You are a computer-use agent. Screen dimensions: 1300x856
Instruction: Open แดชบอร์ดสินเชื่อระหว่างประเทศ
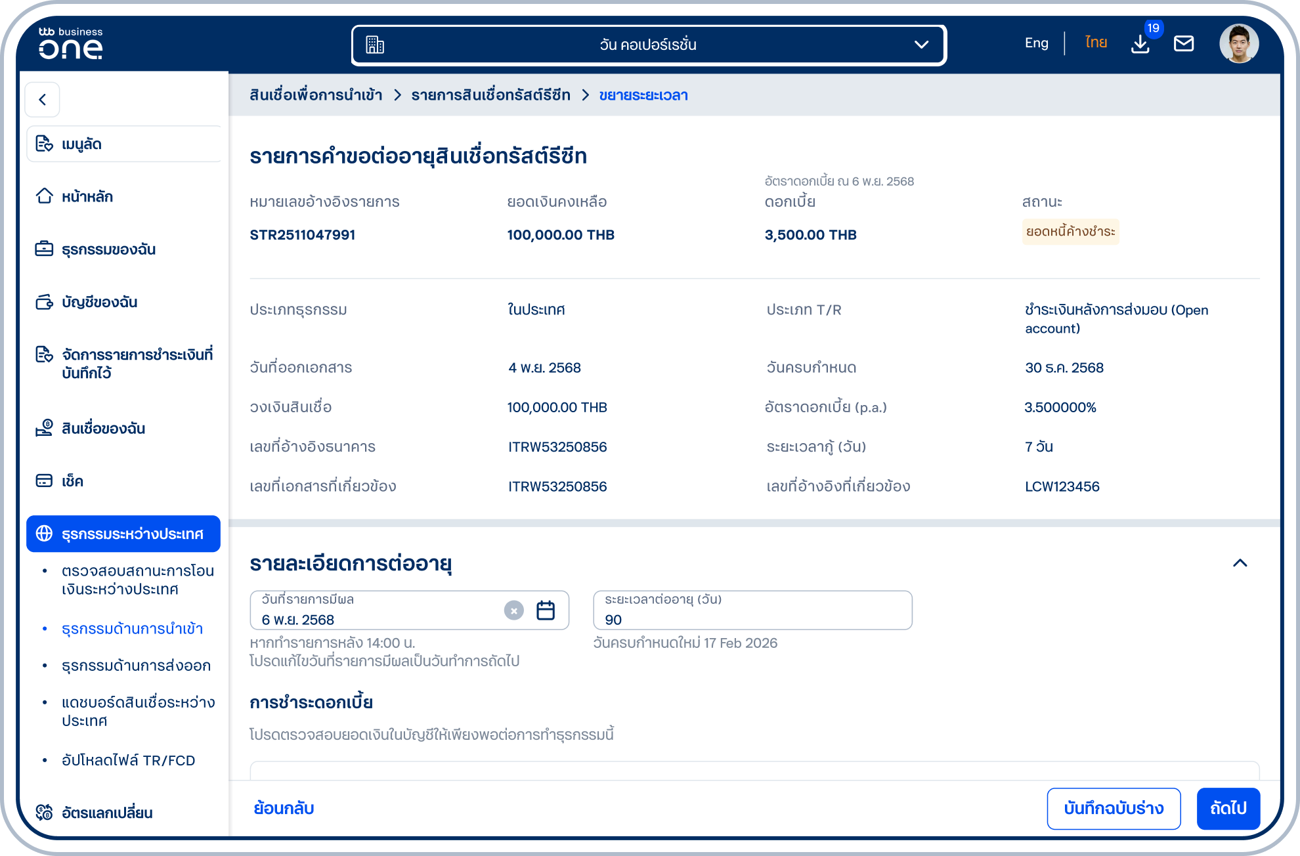coord(138,711)
